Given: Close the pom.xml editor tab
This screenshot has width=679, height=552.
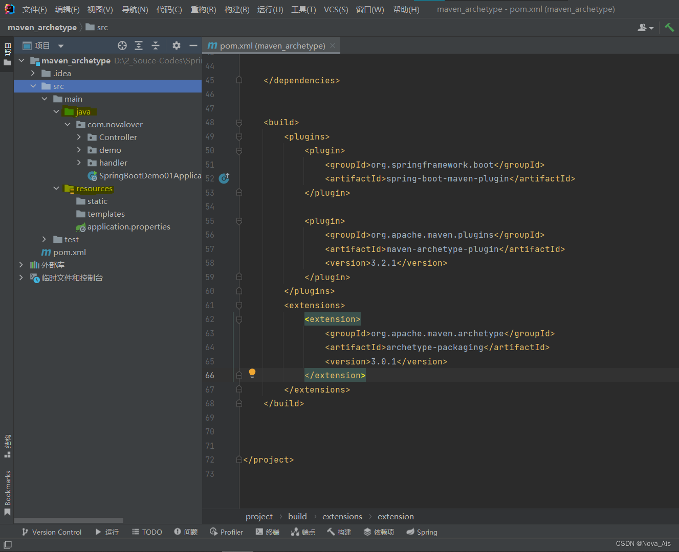Looking at the screenshot, I should pos(333,45).
